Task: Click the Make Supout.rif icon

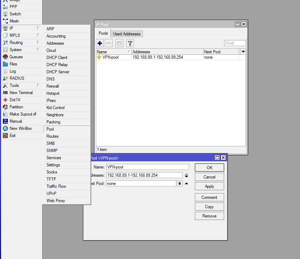Action: 5,114
